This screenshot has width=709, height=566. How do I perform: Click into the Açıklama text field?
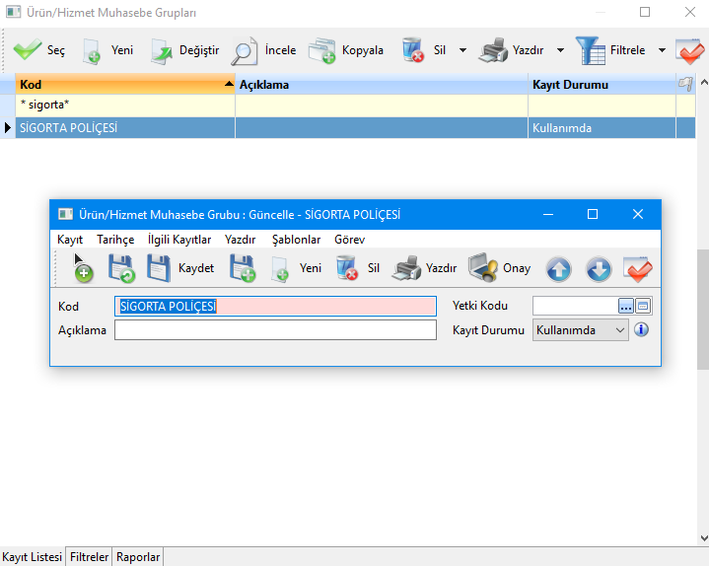coord(275,330)
